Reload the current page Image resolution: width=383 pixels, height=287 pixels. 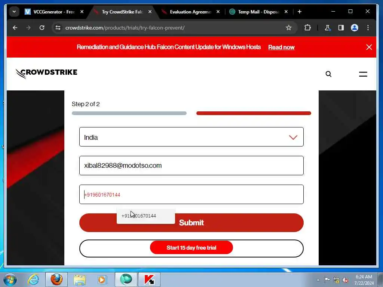[x=42, y=28]
